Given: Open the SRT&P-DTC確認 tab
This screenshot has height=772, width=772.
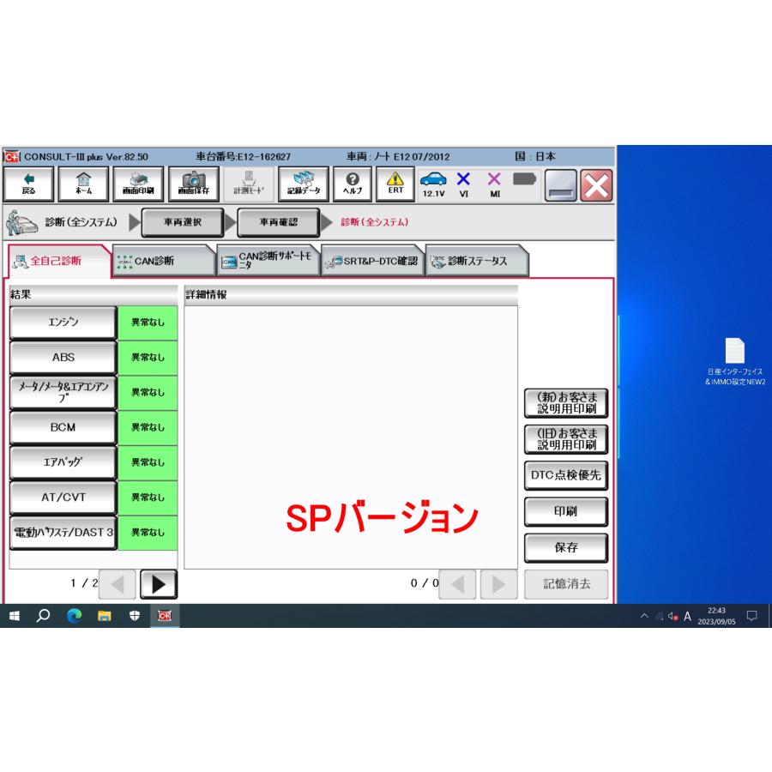Looking at the screenshot, I should [371, 261].
